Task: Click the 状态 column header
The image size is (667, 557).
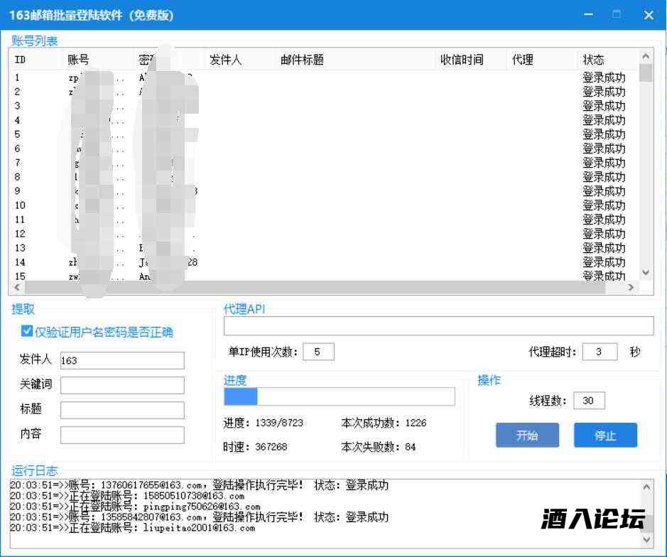Action: pos(608,60)
